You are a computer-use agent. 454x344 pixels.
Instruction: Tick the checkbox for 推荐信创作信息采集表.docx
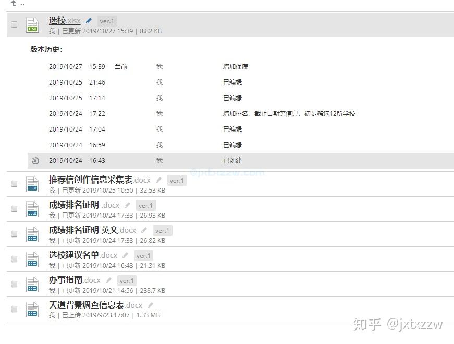click(x=14, y=184)
